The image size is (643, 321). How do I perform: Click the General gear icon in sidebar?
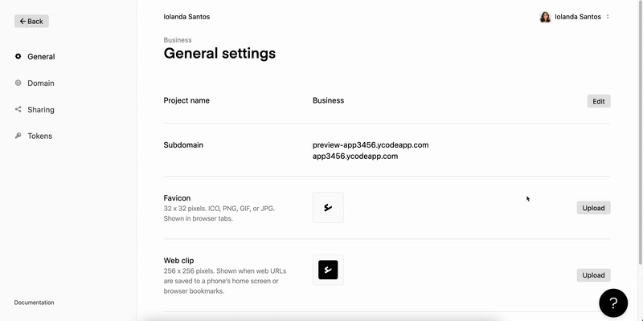pos(18,56)
